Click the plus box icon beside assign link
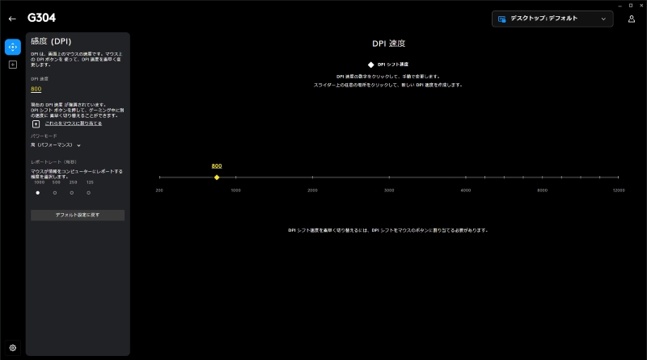The height and width of the screenshot is (360, 647). point(36,124)
